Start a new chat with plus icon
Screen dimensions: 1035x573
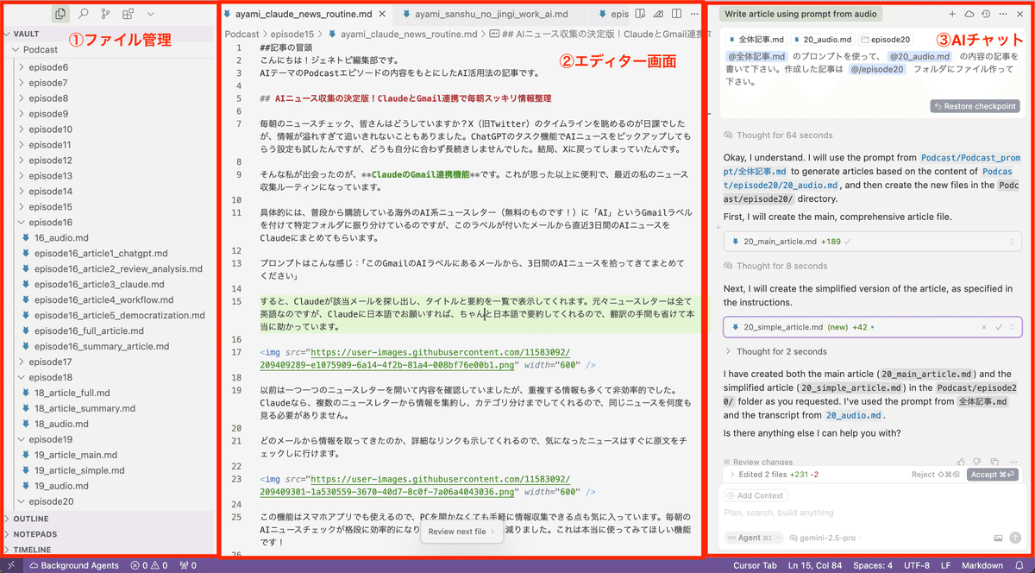(x=952, y=15)
